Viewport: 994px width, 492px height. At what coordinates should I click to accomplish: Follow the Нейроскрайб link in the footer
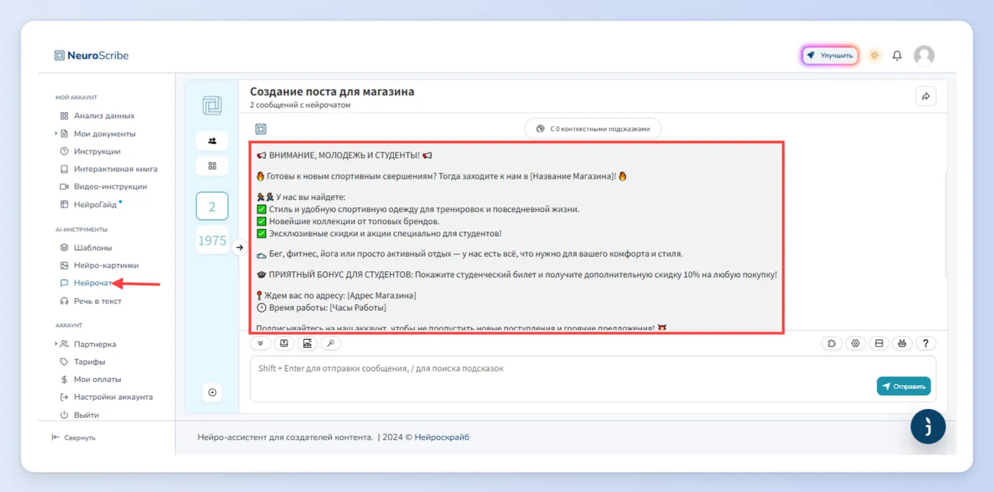click(442, 437)
